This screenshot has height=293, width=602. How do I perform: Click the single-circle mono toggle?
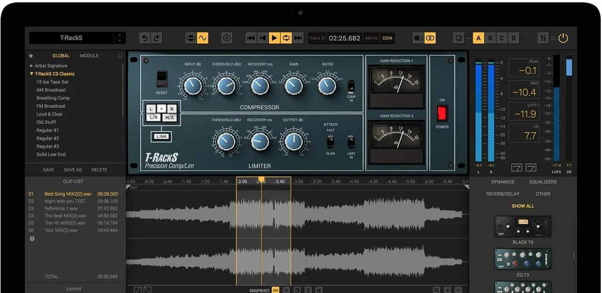pyautogui.click(x=418, y=38)
